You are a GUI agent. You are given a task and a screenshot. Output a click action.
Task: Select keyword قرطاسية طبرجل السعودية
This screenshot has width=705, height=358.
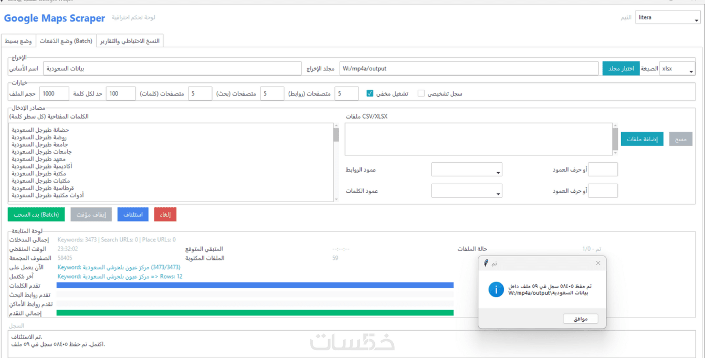pyautogui.click(x=43, y=188)
